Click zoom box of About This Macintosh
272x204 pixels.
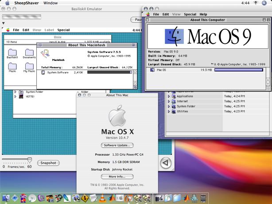133,45
